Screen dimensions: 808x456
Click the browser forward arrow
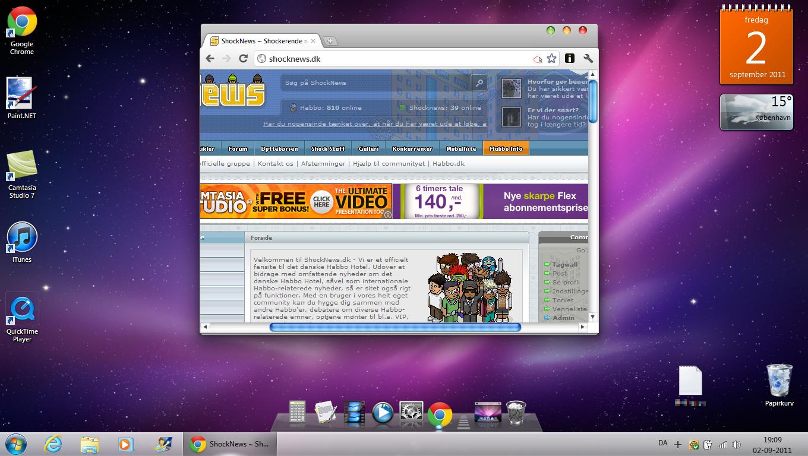226,58
